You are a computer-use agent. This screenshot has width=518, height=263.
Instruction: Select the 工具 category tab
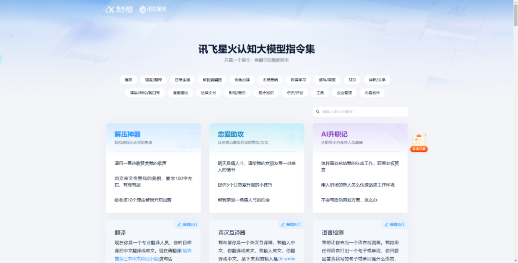pos(320,93)
